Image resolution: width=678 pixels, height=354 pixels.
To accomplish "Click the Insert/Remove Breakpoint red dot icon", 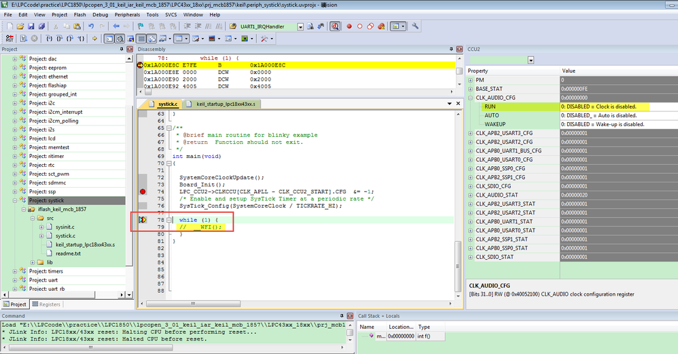I will (349, 26).
